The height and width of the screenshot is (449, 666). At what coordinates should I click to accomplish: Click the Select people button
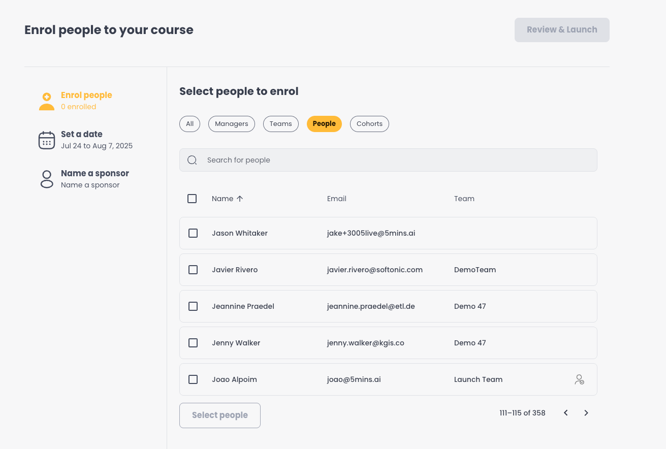[x=220, y=415]
